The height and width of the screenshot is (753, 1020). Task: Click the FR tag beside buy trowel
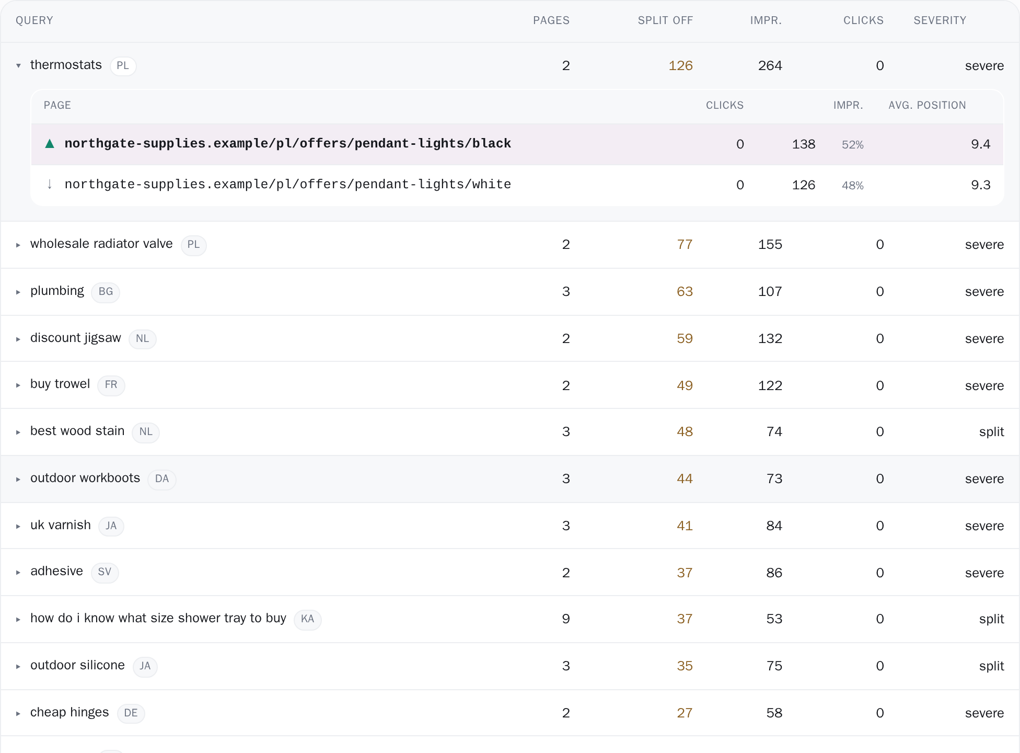[x=111, y=385]
